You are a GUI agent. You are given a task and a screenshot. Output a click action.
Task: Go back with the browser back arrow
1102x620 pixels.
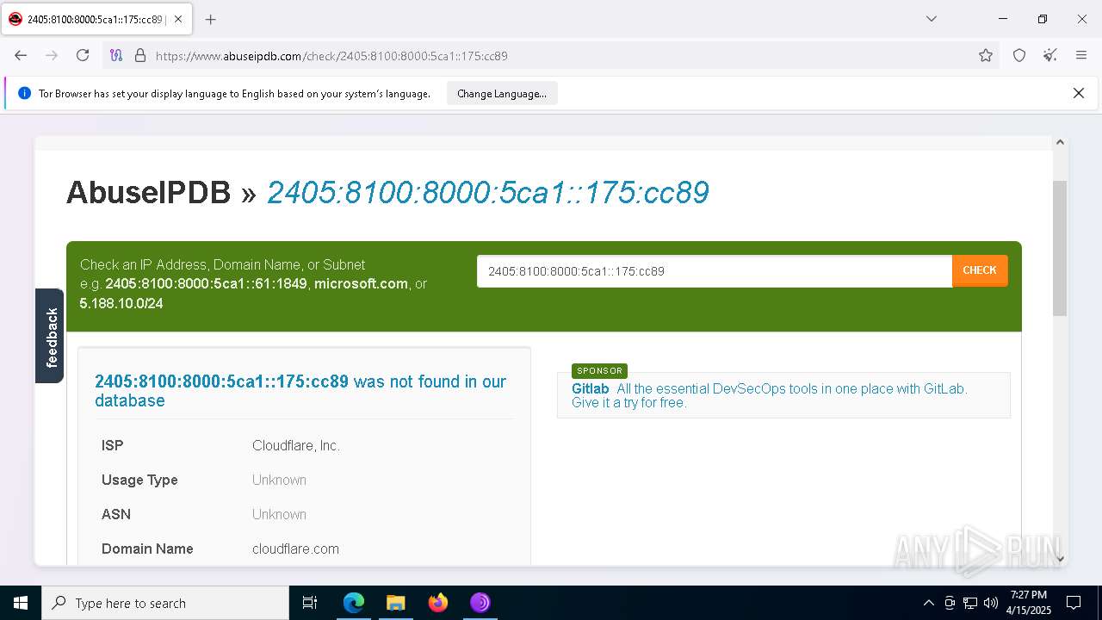click(x=21, y=55)
